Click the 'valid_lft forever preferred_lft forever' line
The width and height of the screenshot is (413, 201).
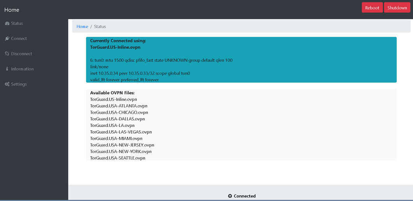pos(124,80)
